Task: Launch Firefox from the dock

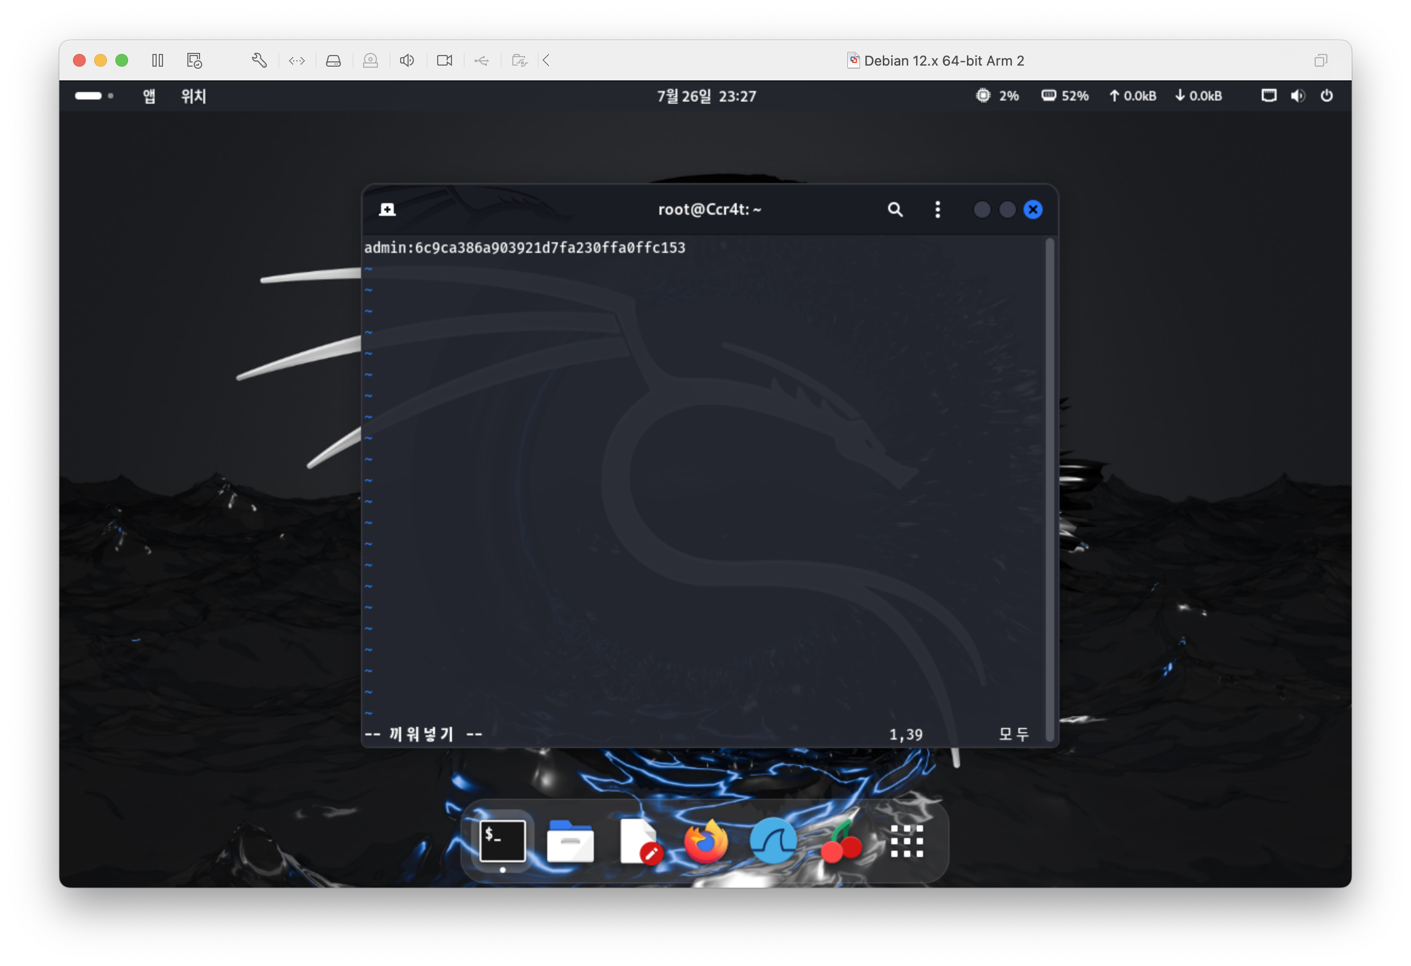Action: point(706,842)
